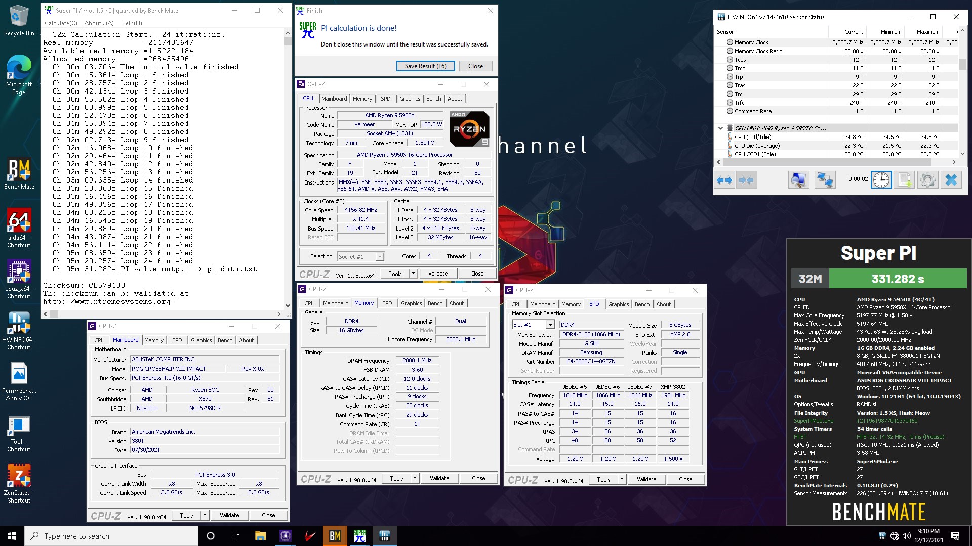
Task: Open Recycle Bin desktop icon
Action: [x=19, y=21]
